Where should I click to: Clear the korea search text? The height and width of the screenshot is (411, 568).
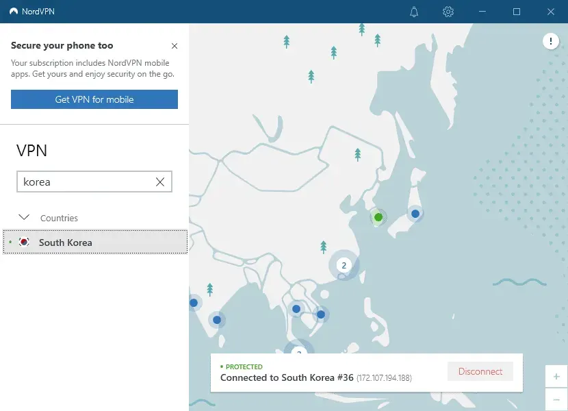(160, 182)
